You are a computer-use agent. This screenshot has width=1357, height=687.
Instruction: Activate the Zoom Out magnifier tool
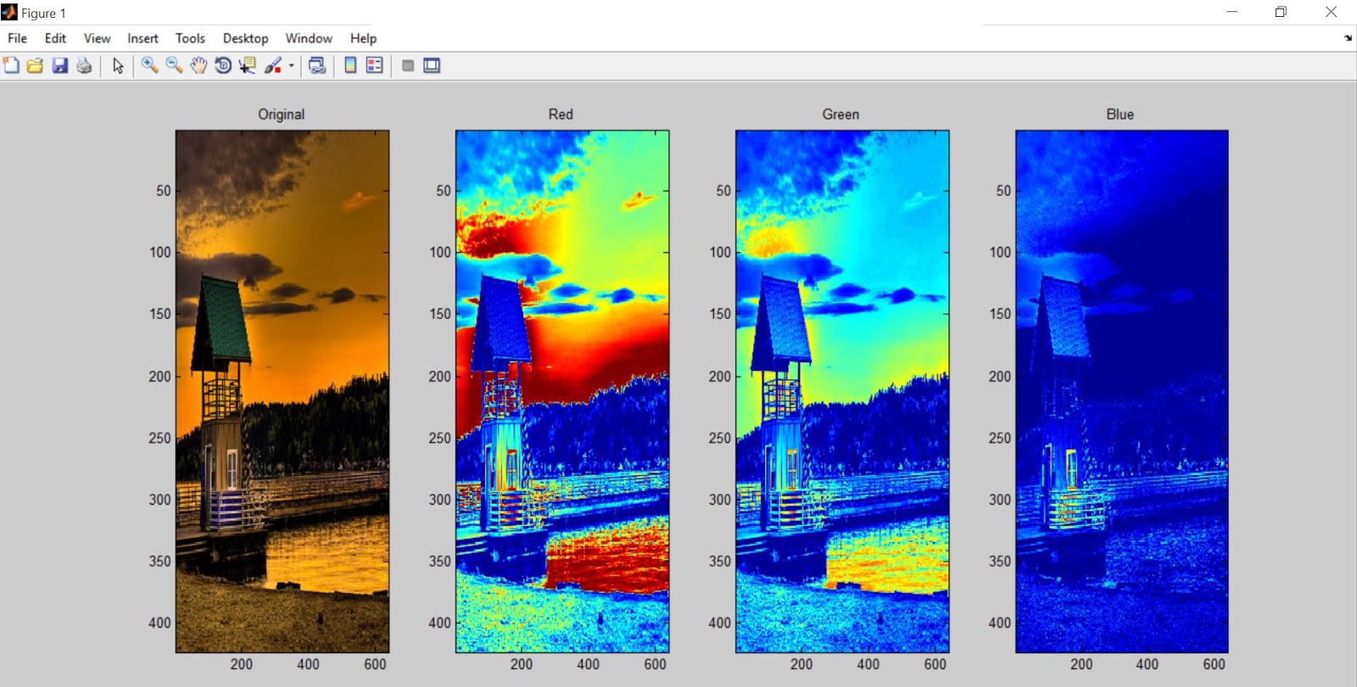click(x=174, y=65)
